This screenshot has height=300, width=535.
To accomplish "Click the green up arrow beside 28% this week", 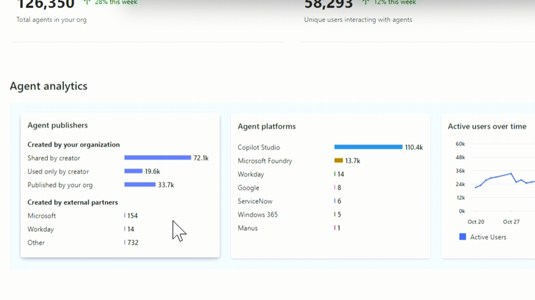I will [x=87, y=2].
